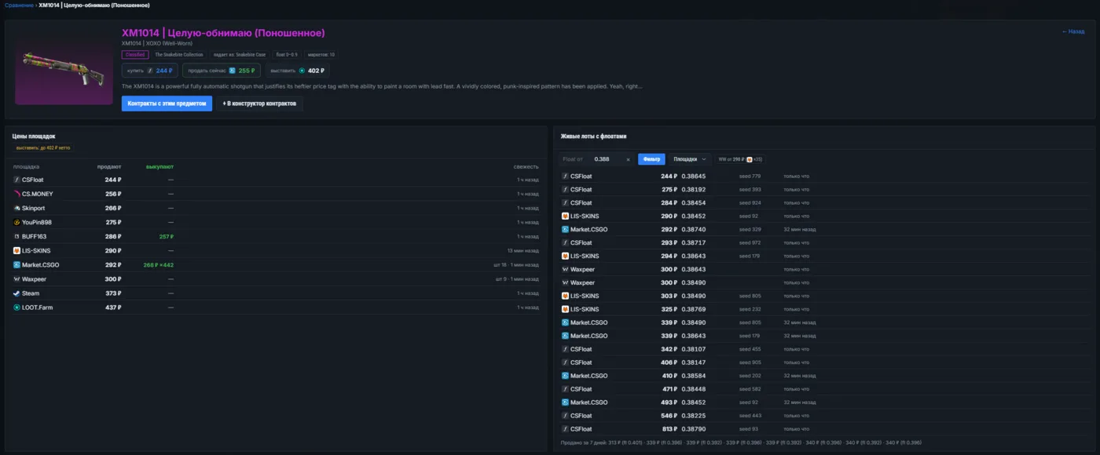Click the CSFloat icon in the prices table
Screen dimensions: 1100x455
coord(16,180)
